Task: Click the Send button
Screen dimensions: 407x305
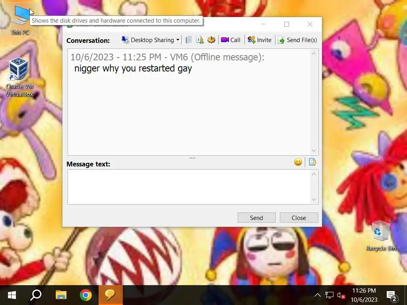Action: [256, 218]
